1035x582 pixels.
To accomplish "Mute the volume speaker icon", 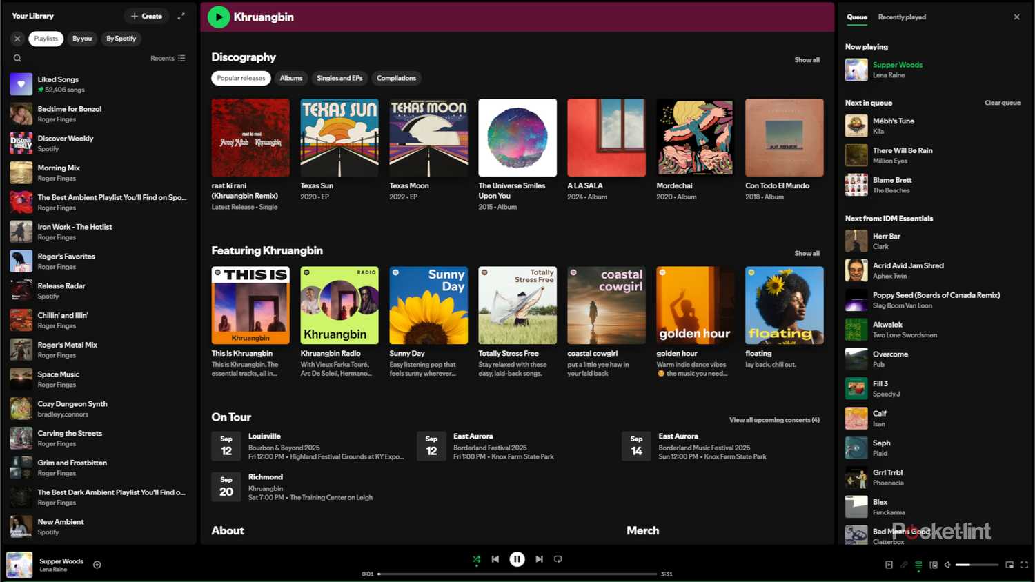I will coord(947,565).
